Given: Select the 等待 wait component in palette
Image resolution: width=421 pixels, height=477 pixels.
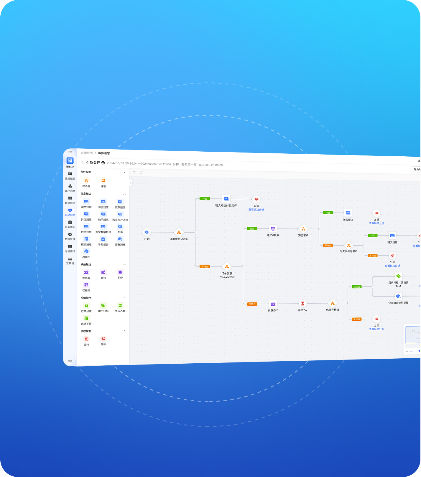Looking at the screenshot, I should [86, 341].
